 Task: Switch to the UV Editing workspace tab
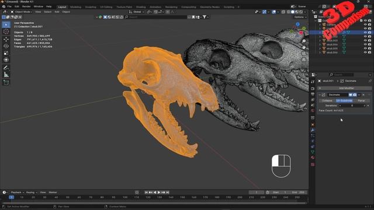pyautogui.click(x=106, y=7)
